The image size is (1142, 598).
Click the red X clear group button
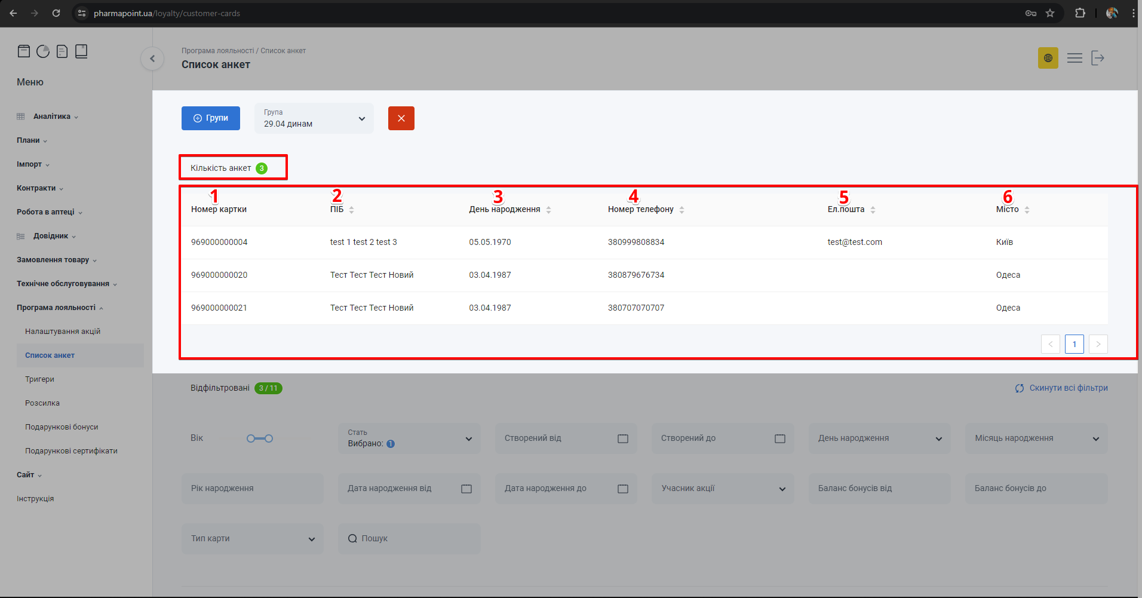pyautogui.click(x=401, y=118)
